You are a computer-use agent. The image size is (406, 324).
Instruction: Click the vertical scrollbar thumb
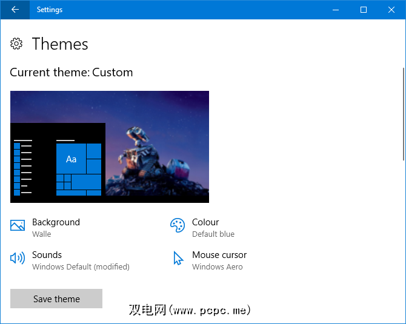click(404, 114)
